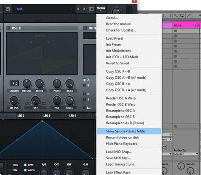Toggle filter routing for sub S
Image resolution: width=201 pixels, height=175 pixels.
(x=84, y=99)
